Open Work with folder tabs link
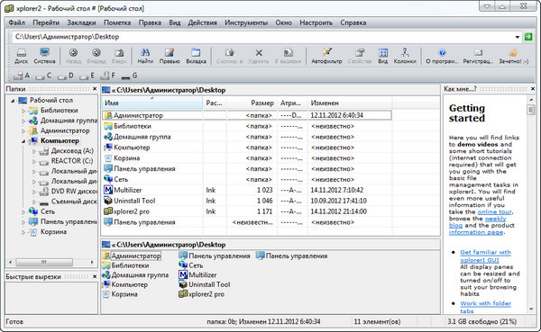This screenshot has height=332, width=541. [x=485, y=307]
